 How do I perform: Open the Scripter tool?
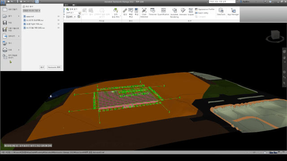pyautogui.click(x=191, y=12)
